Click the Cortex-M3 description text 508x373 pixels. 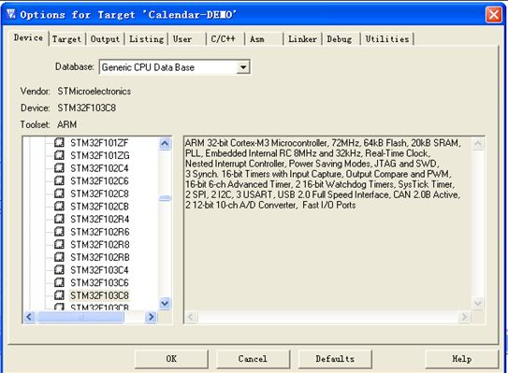(323, 174)
